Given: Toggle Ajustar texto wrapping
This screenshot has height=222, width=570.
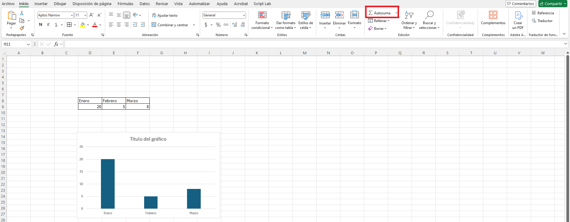Looking at the screenshot, I should tap(165, 15).
